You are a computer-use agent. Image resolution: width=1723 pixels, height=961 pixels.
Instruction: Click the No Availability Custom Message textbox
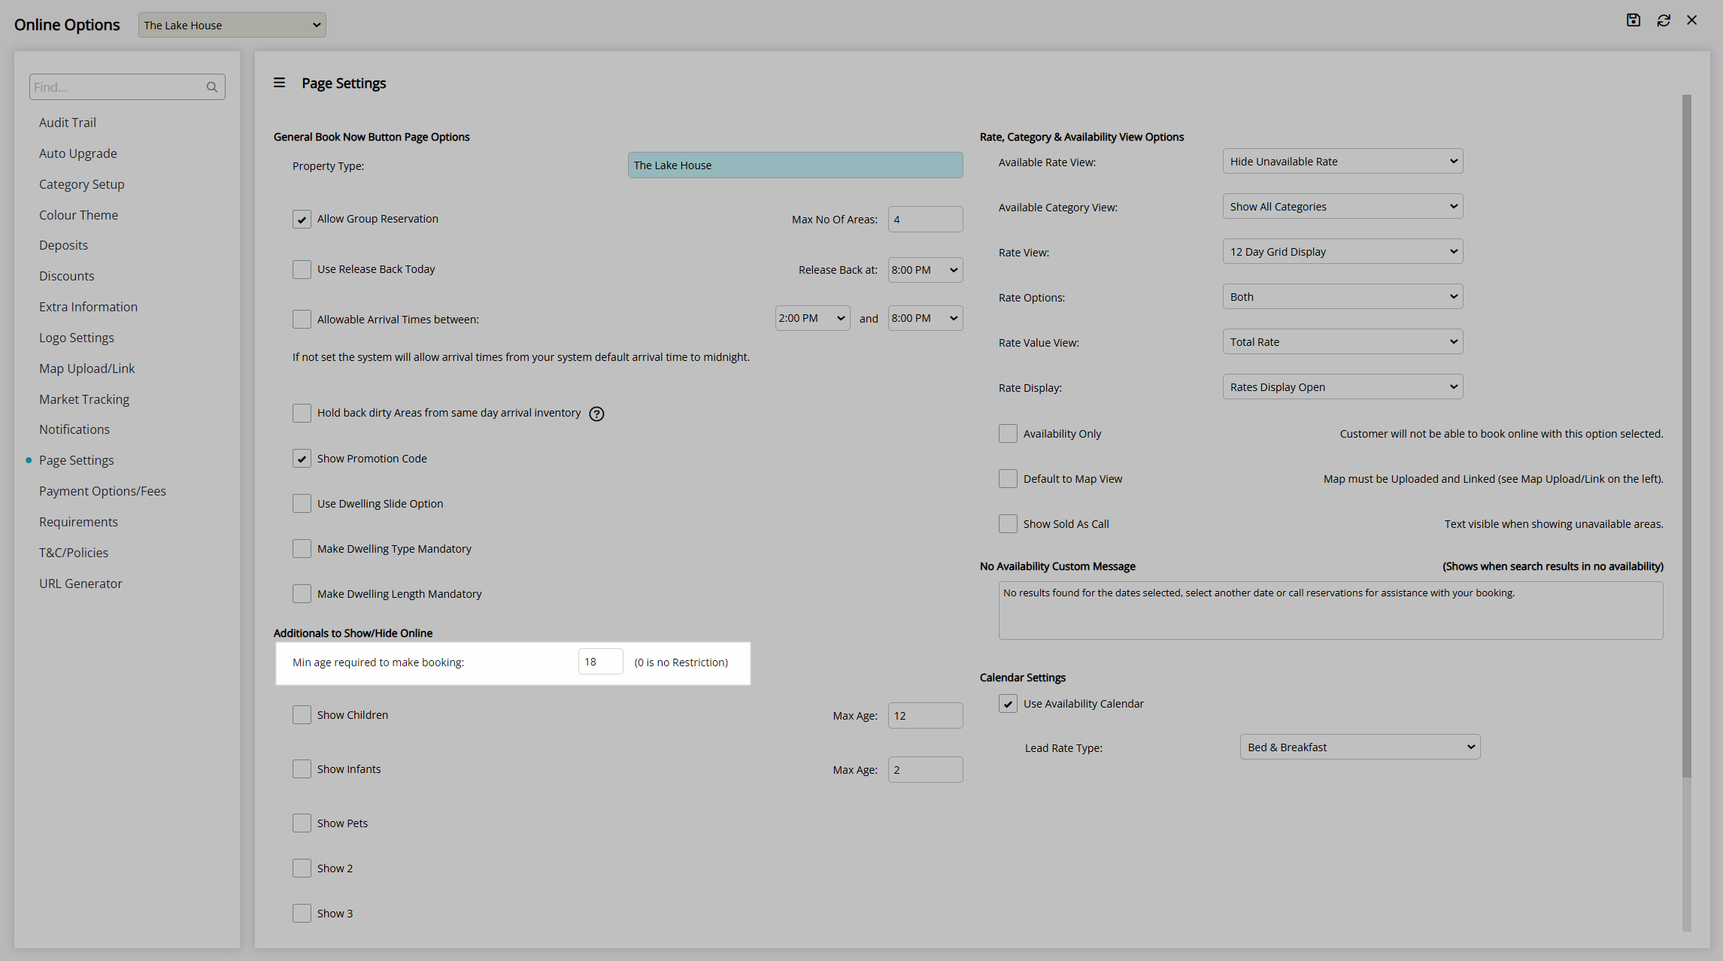click(x=1330, y=611)
